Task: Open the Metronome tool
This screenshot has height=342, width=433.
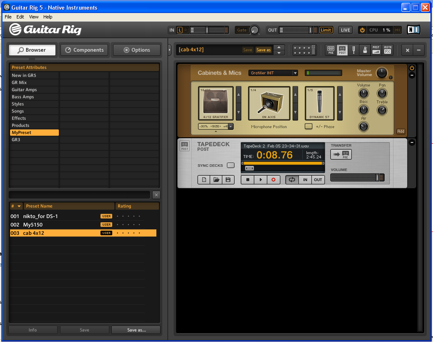Action: [x=365, y=50]
